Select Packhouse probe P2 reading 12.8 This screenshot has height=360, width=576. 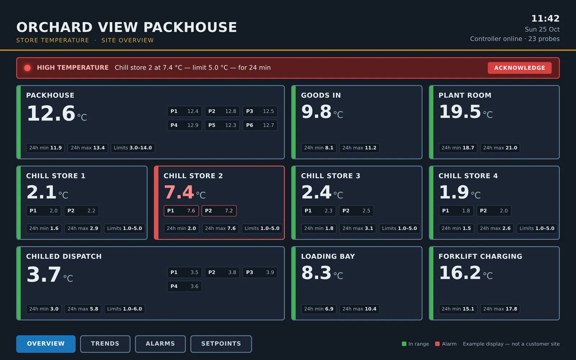tap(222, 111)
